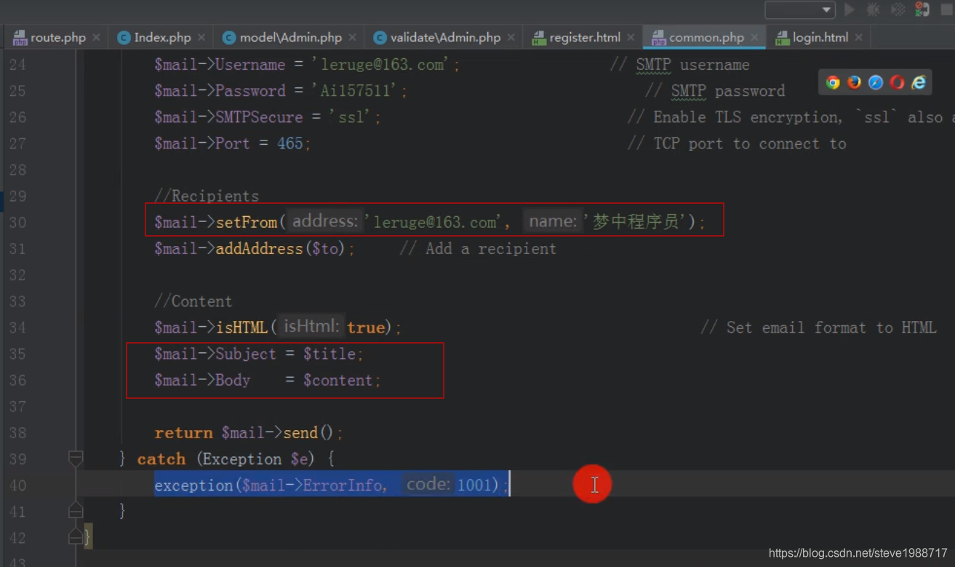Open the run configuration dropdown
Image resolution: width=955 pixels, height=567 pixels.
799,9
